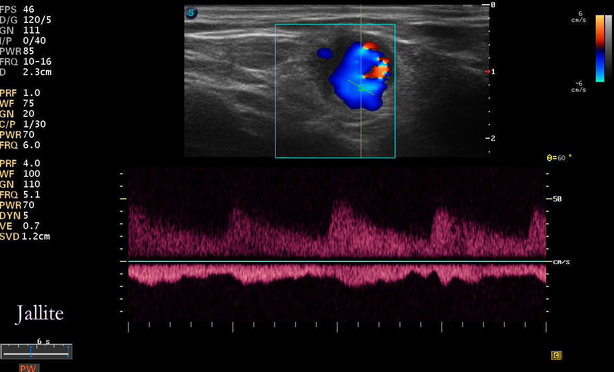614x372 pixels.
Task: Click the S probe orientation marker icon
Action: pos(191,13)
